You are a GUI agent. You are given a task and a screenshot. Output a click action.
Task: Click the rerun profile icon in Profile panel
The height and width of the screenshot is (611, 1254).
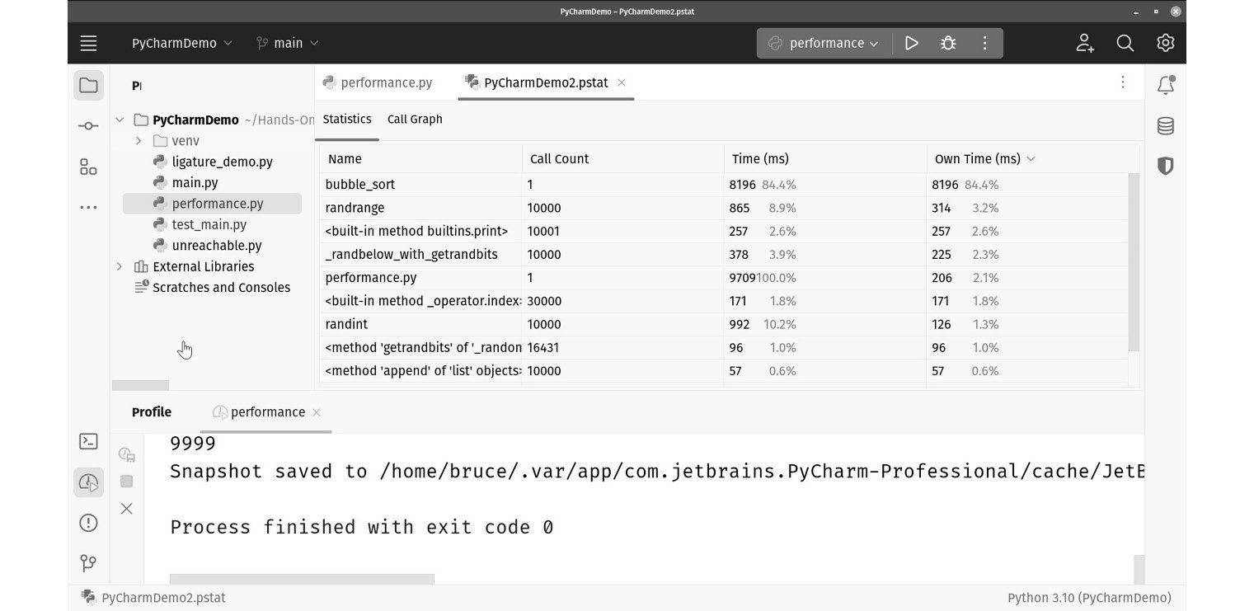(x=126, y=454)
